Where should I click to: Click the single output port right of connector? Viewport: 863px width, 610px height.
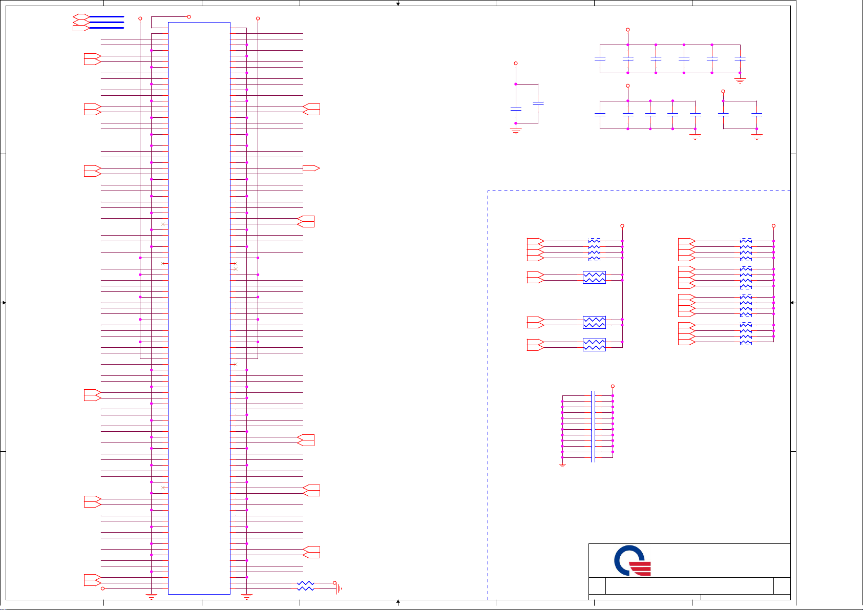point(311,168)
